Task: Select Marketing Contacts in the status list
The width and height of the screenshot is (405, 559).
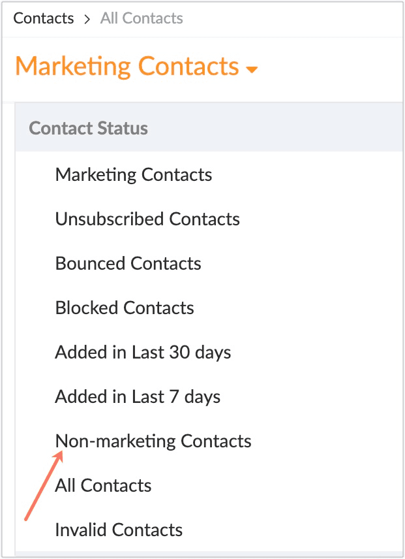Action: [x=134, y=174]
